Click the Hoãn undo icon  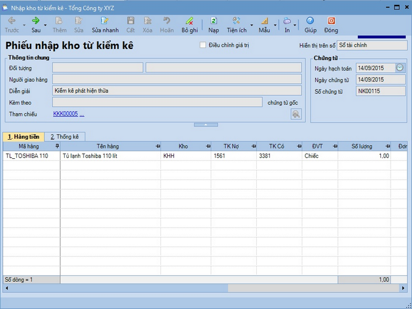pos(167,21)
